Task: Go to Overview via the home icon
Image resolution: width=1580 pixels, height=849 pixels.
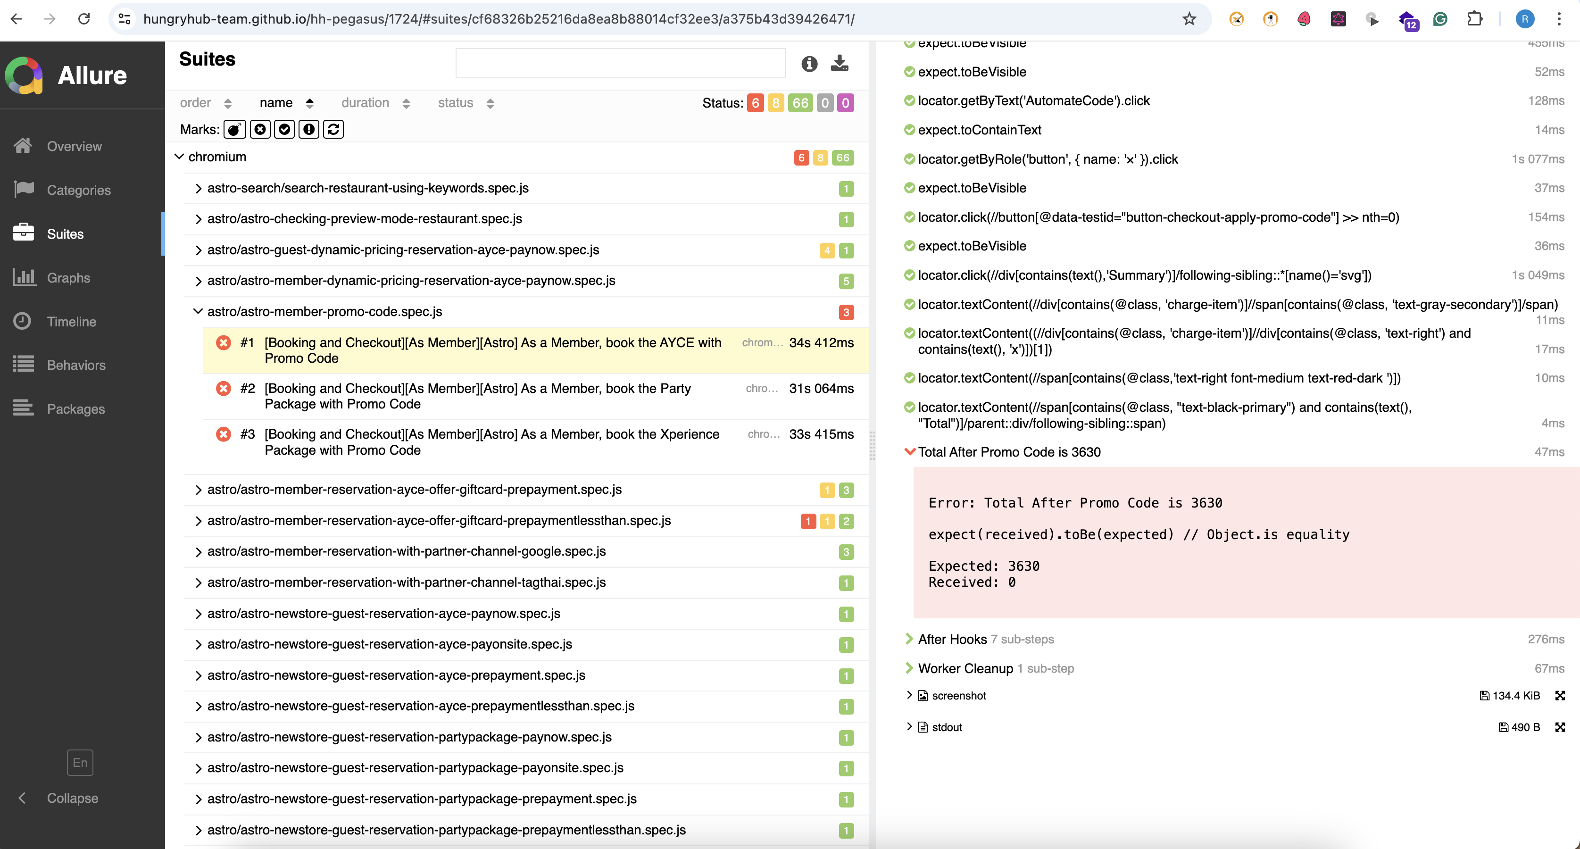Action: click(23, 146)
